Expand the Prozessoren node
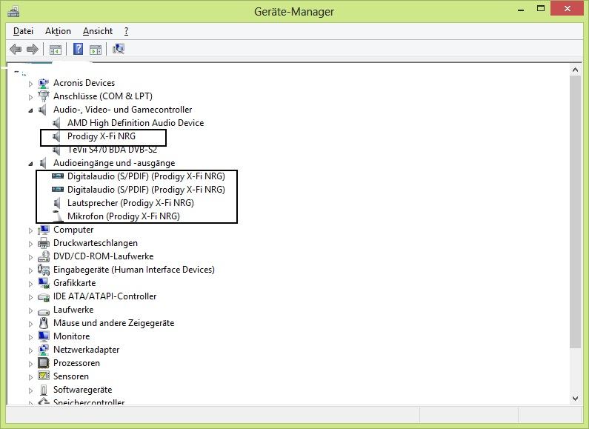The image size is (589, 429). click(x=31, y=364)
